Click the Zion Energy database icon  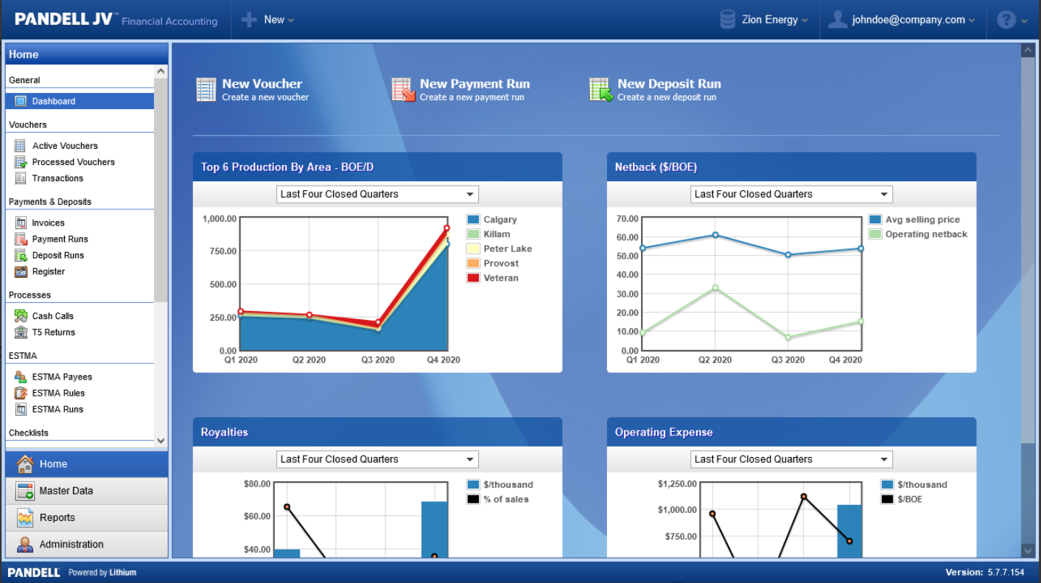pos(728,20)
